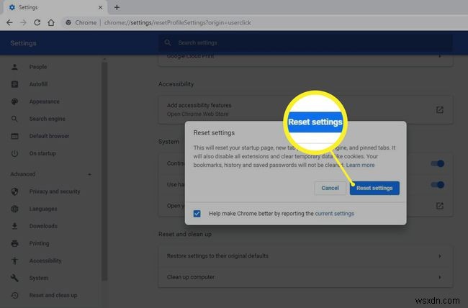Open Add accessibility features row

[x=305, y=109]
